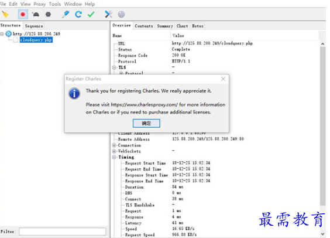The height and width of the screenshot is (238, 330).
Task: Switch to the Chart tab
Action: pyautogui.click(x=182, y=26)
